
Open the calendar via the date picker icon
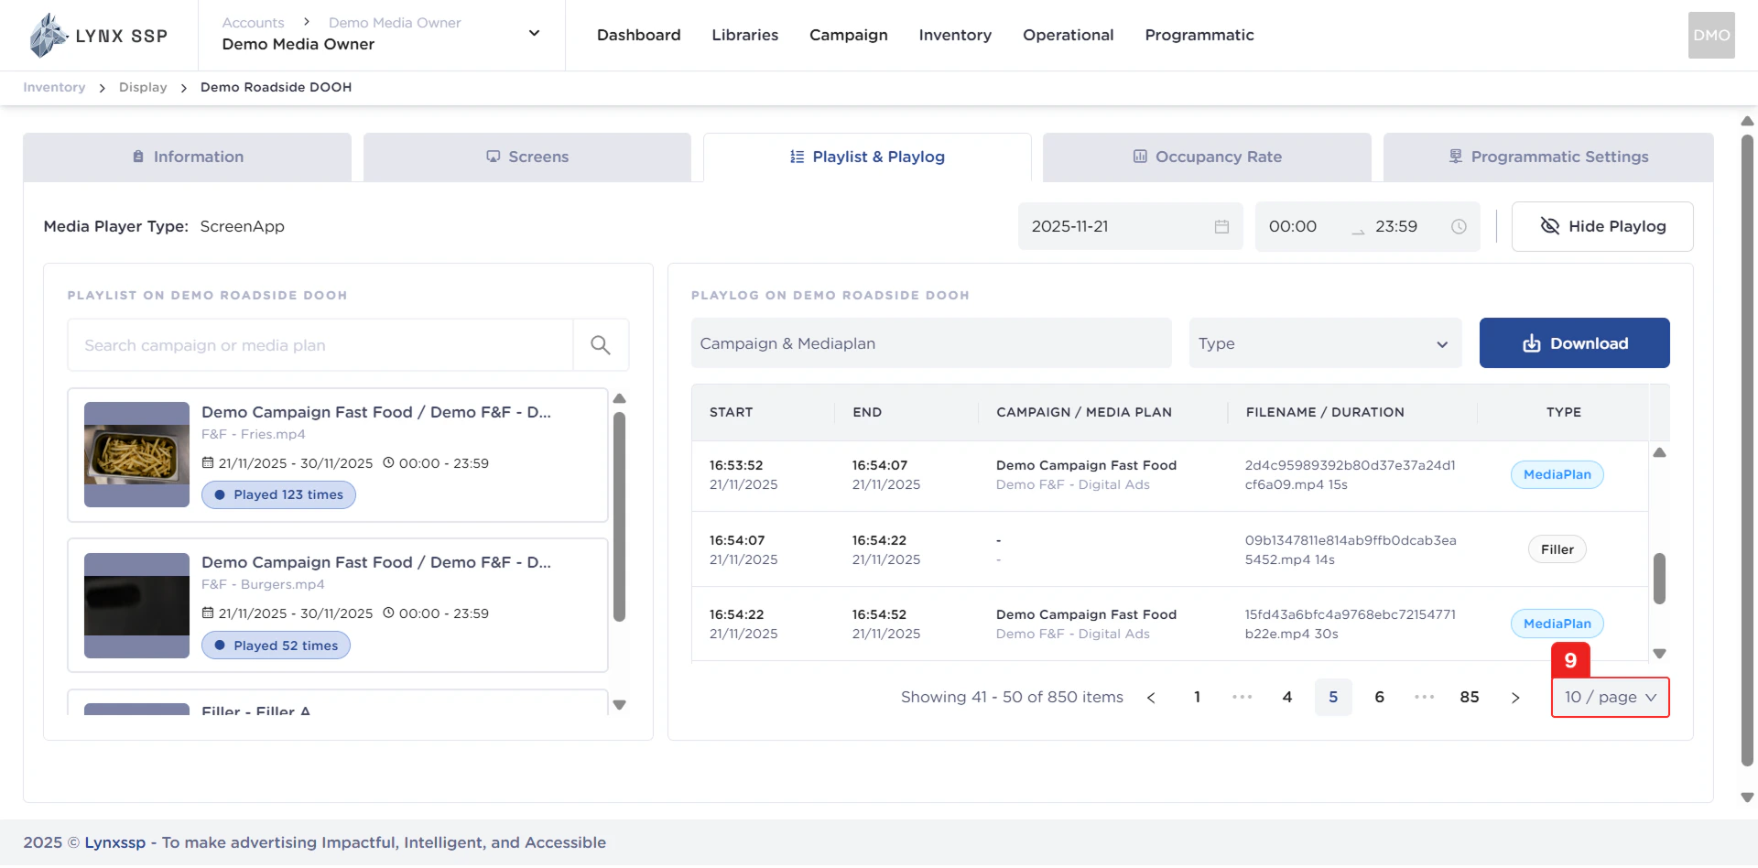1222,226
